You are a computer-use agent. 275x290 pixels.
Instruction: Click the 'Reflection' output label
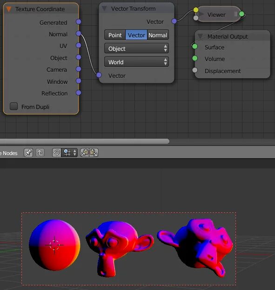point(54,94)
